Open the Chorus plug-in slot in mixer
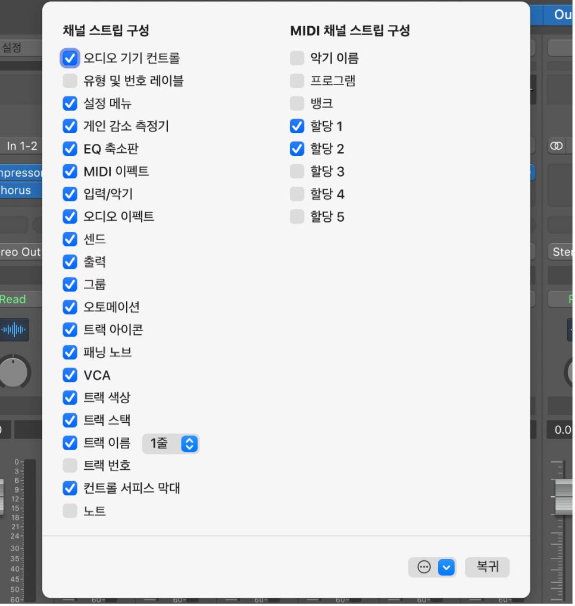This screenshot has width=575, height=606. [x=21, y=190]
